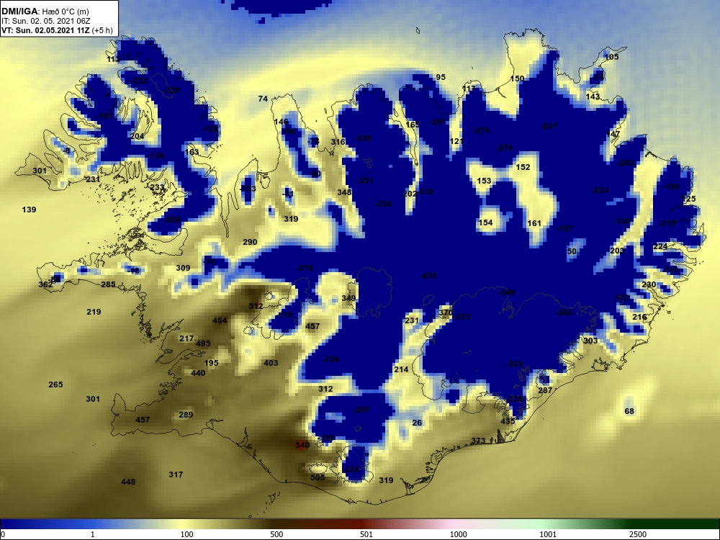The width and height of the screenshot is (720, 540).
Task: Select the 348 value label
Action: click(344, 192)
